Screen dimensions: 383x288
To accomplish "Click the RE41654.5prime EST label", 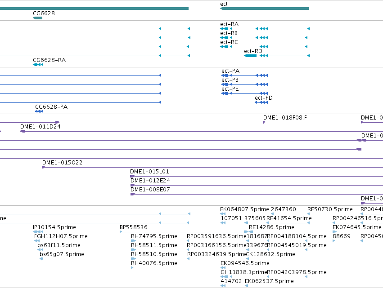I will pyautogui.click(x=289, y=218).
